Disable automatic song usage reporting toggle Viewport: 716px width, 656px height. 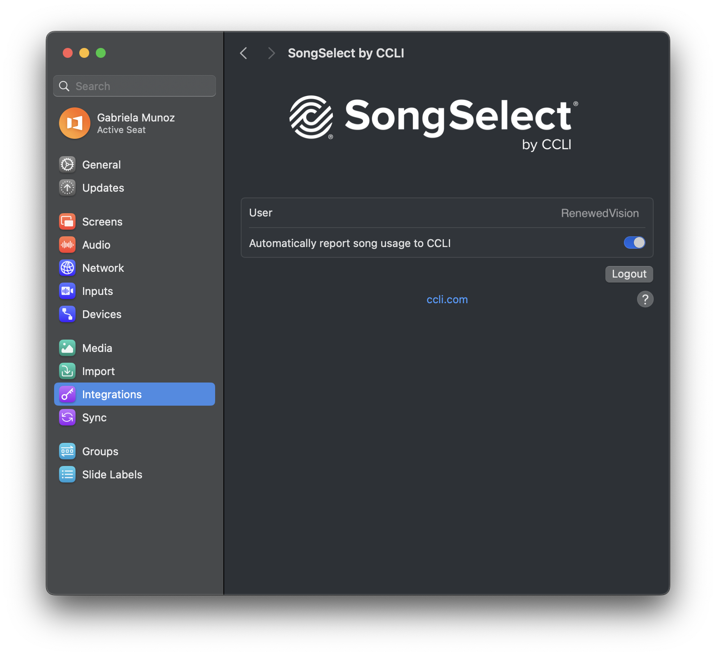coord(634,242)
